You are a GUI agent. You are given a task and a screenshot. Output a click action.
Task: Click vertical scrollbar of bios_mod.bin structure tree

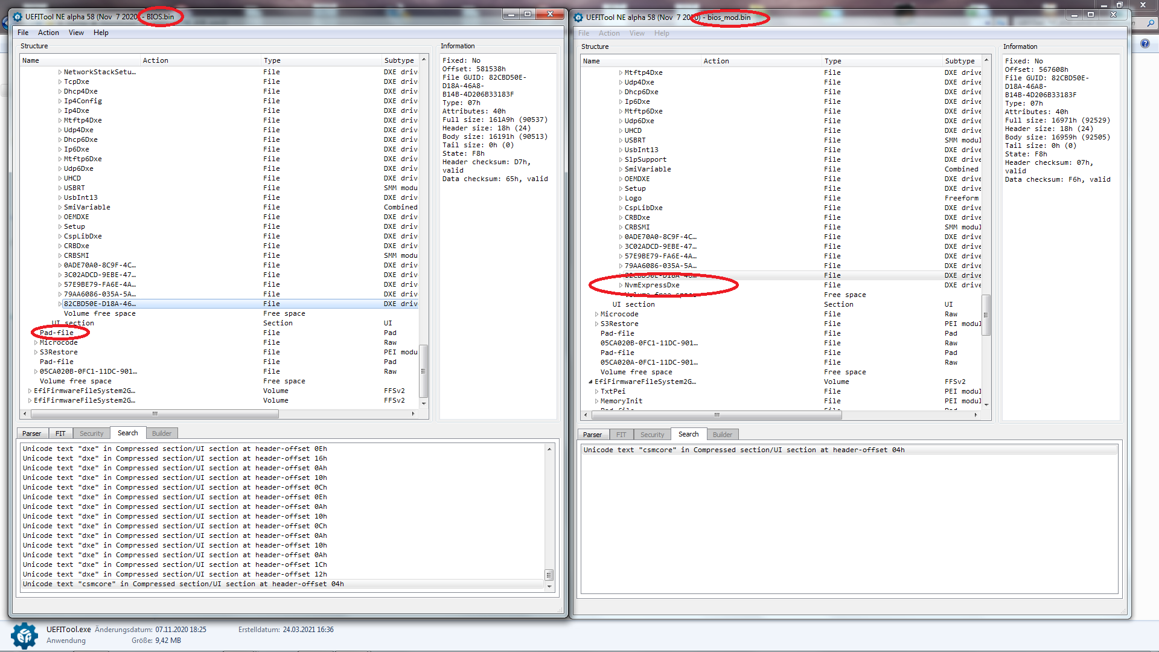[x=986, y=315]
